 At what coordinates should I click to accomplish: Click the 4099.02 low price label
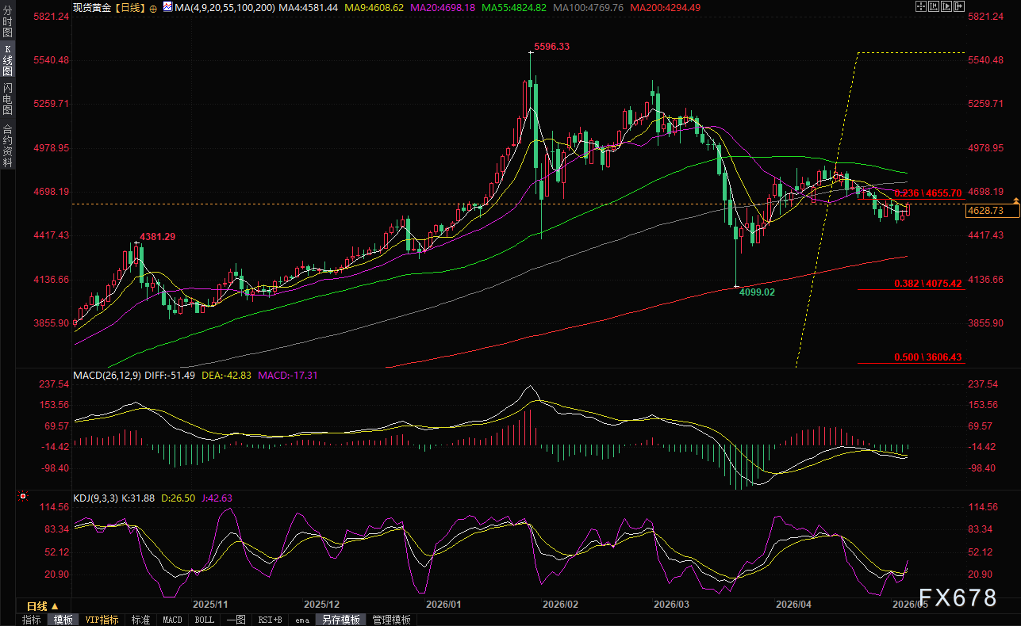(x=757, y=292)
